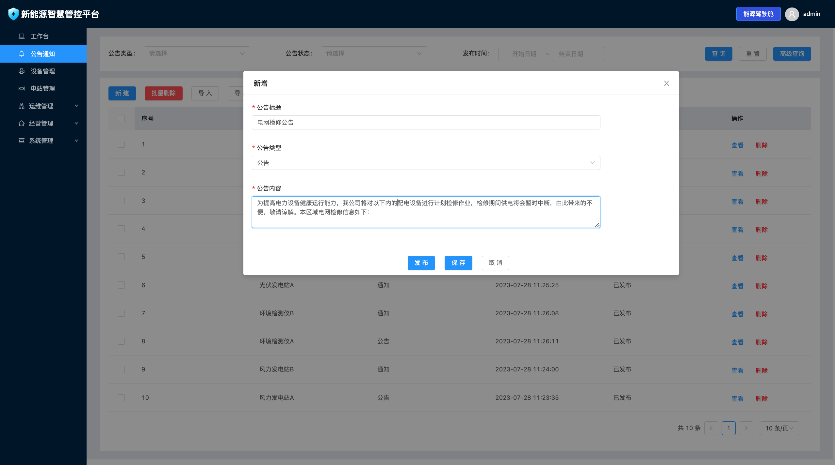This screenshot has width=835, height=465.
Task: Click the admin user avatar icon
Action: [x=792, y=14]
